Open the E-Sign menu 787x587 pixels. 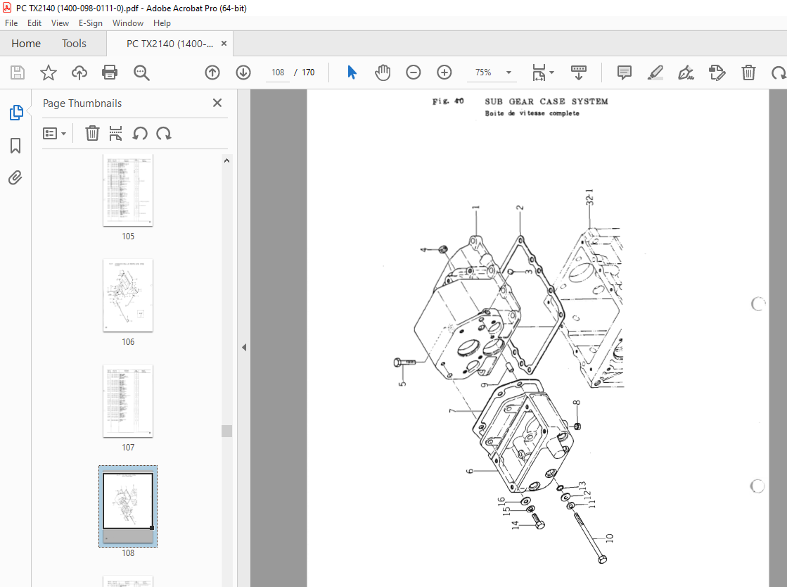click(x=90, y=23)
